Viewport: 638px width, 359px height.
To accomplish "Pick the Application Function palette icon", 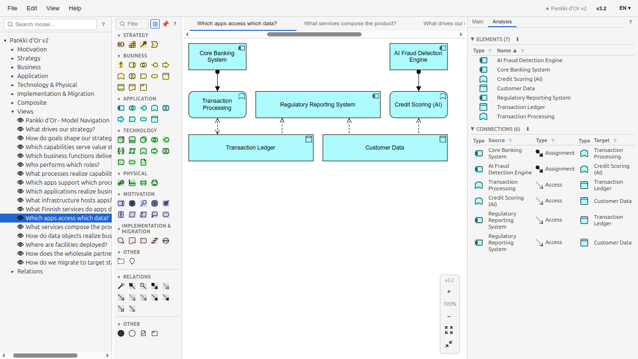I will (x=155, y=108).
